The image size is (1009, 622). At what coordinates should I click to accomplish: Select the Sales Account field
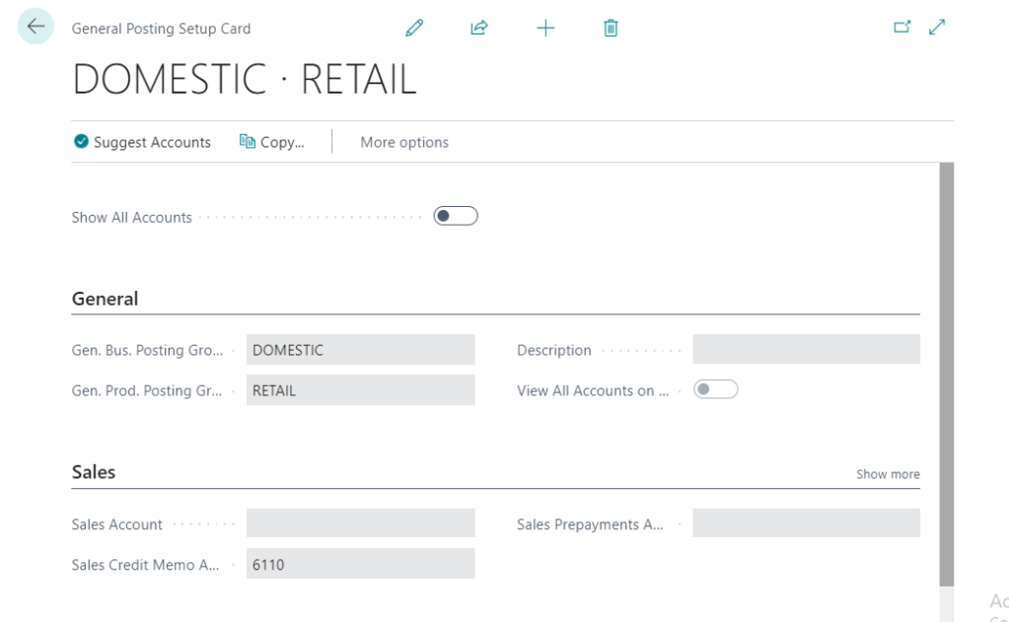[x=360, y=523]
